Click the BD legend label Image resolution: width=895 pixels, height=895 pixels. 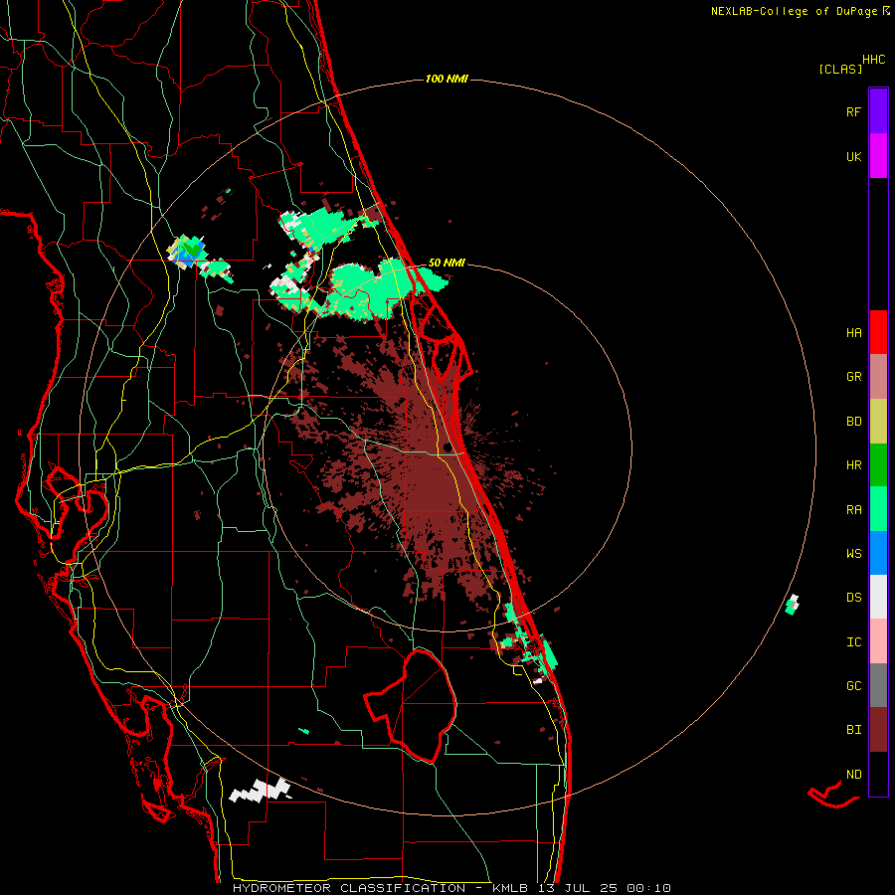[x=853, y=422]
